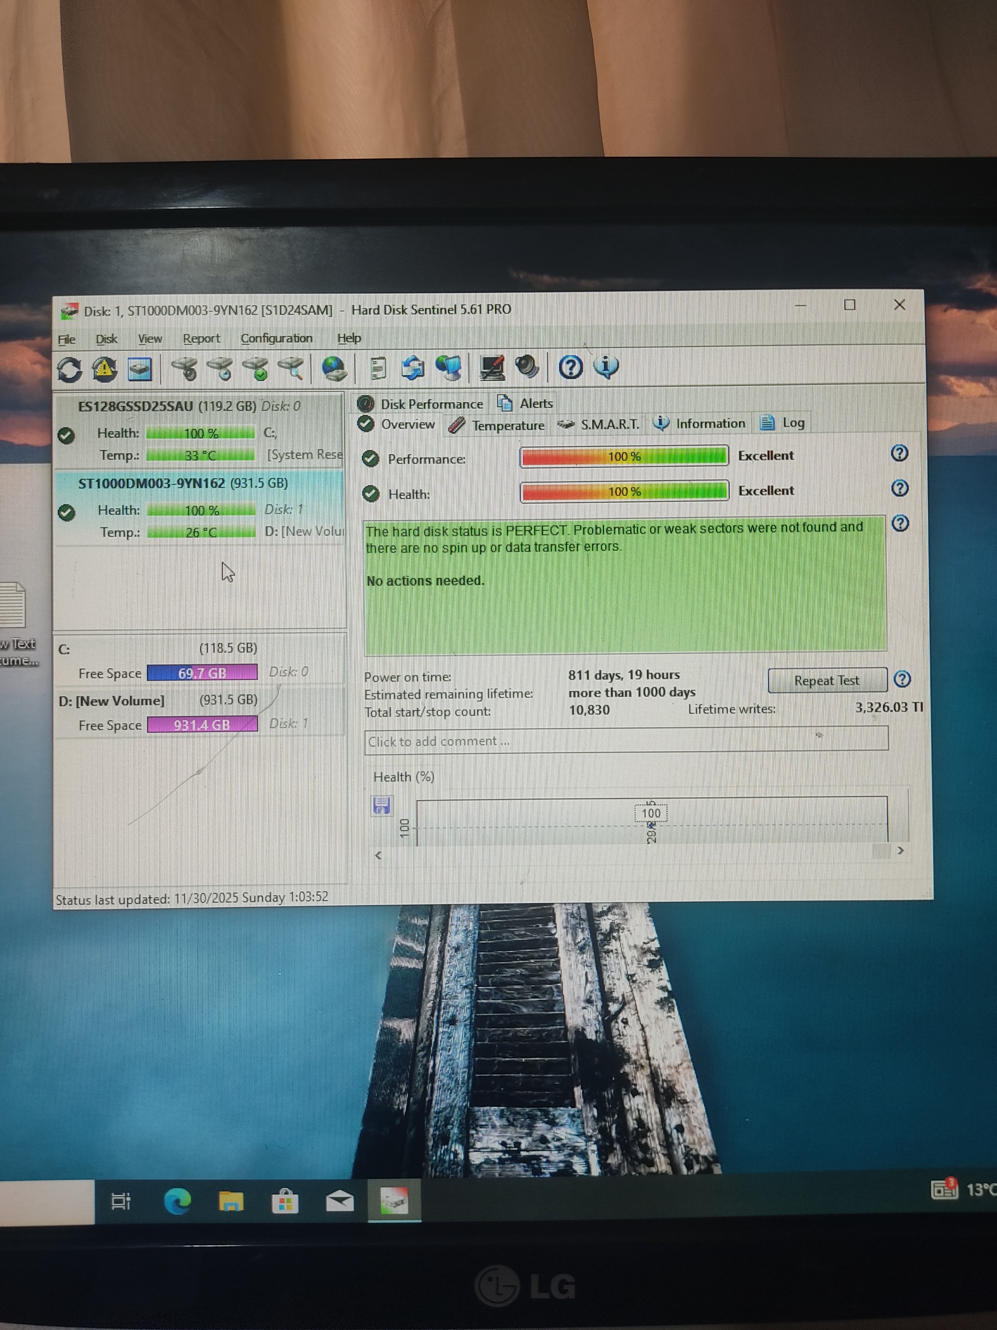Open the report document toolbar icon
Viewport: 997px width, 1330px height.
tap(378, 368)
